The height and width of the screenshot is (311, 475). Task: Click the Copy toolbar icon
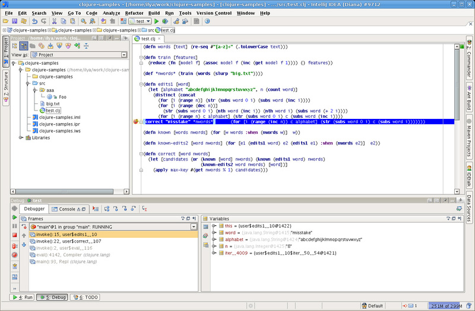(64, 21)
